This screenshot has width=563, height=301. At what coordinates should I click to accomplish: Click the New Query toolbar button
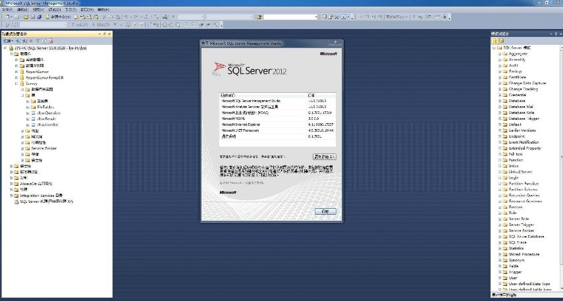click(x=57, y=17)
